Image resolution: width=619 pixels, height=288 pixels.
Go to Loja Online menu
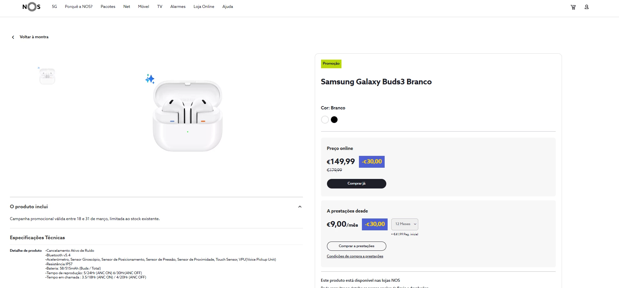pyautogui.click(x=204, y=7)
